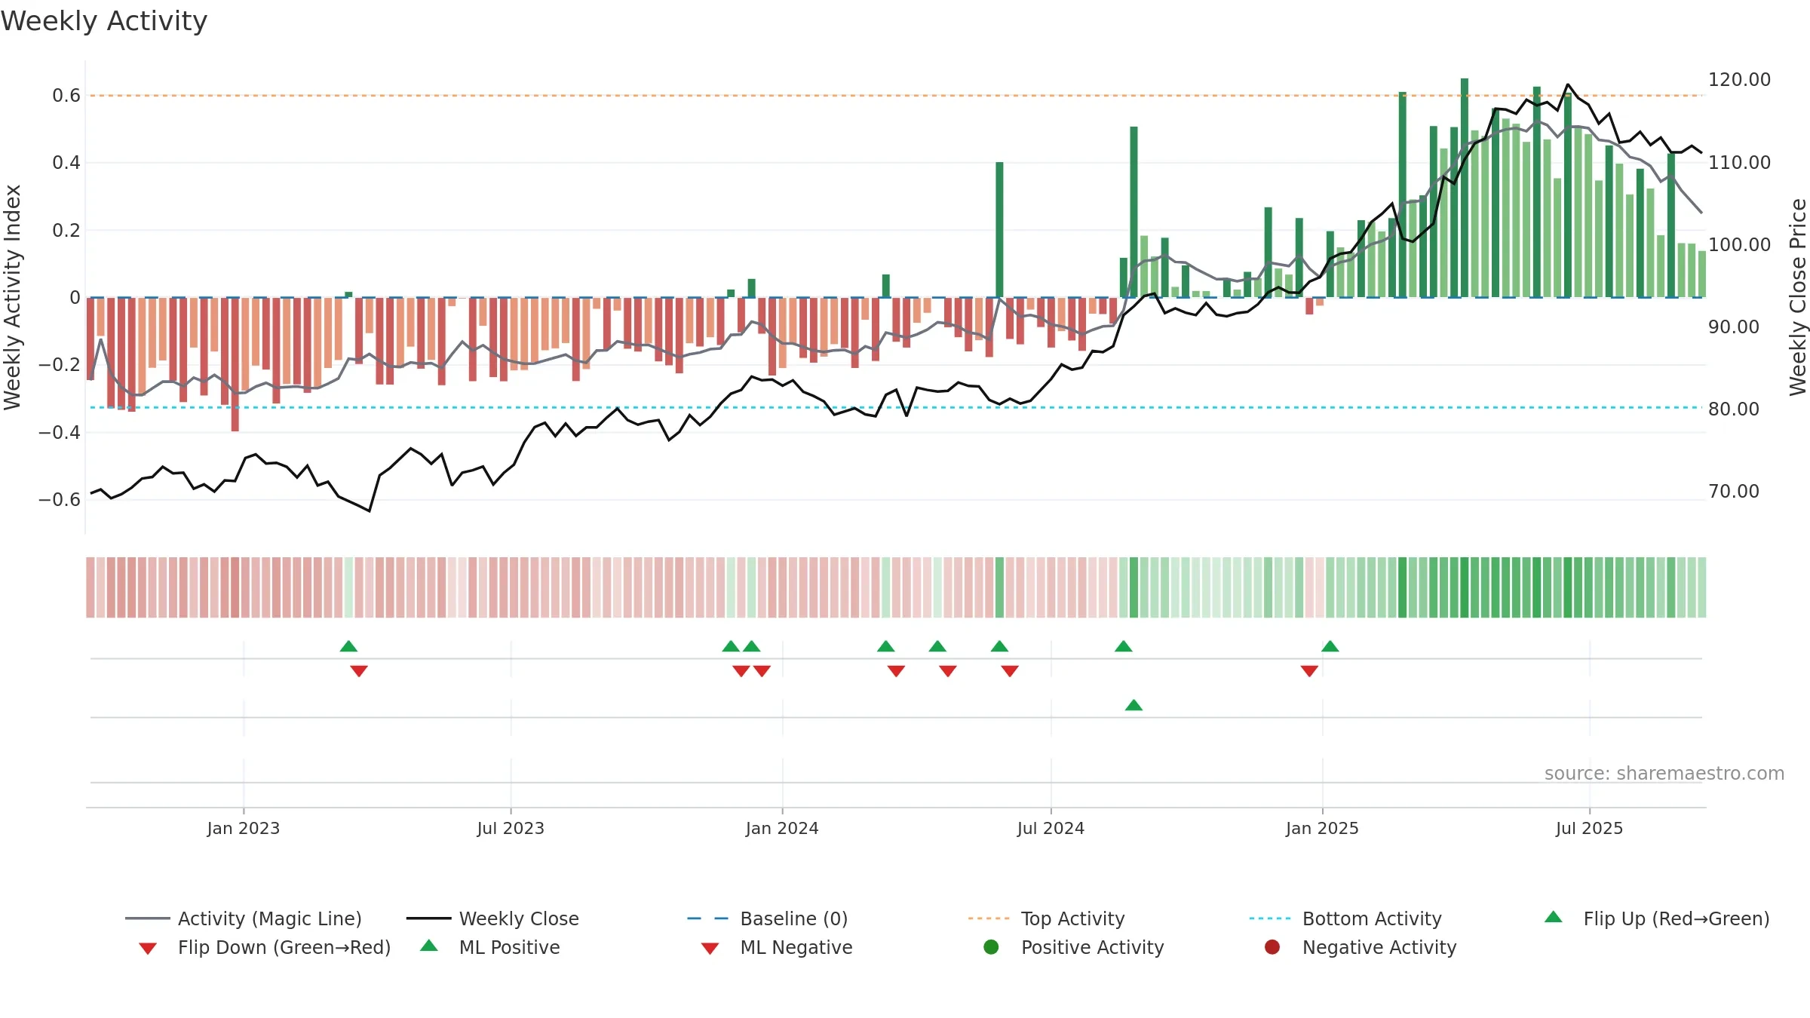Click the rightmost Flip Down red triangle marker
This screenshot has width=1810, height=1018.
1309,671
